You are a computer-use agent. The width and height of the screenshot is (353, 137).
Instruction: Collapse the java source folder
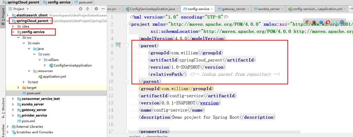point(29,48)
